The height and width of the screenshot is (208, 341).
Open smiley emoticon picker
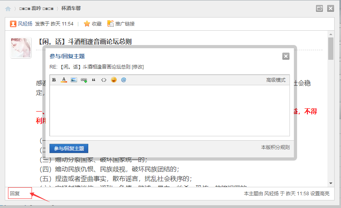tap(114, 80)
